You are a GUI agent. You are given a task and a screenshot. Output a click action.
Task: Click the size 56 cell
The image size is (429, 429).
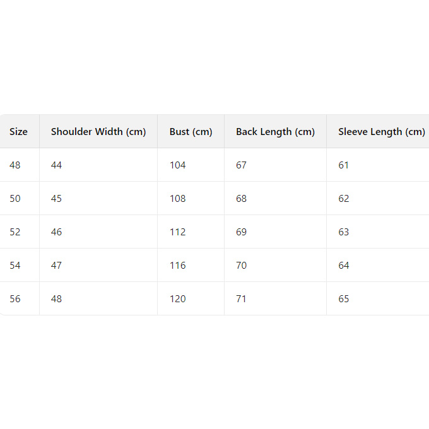[x=15, y=299]
